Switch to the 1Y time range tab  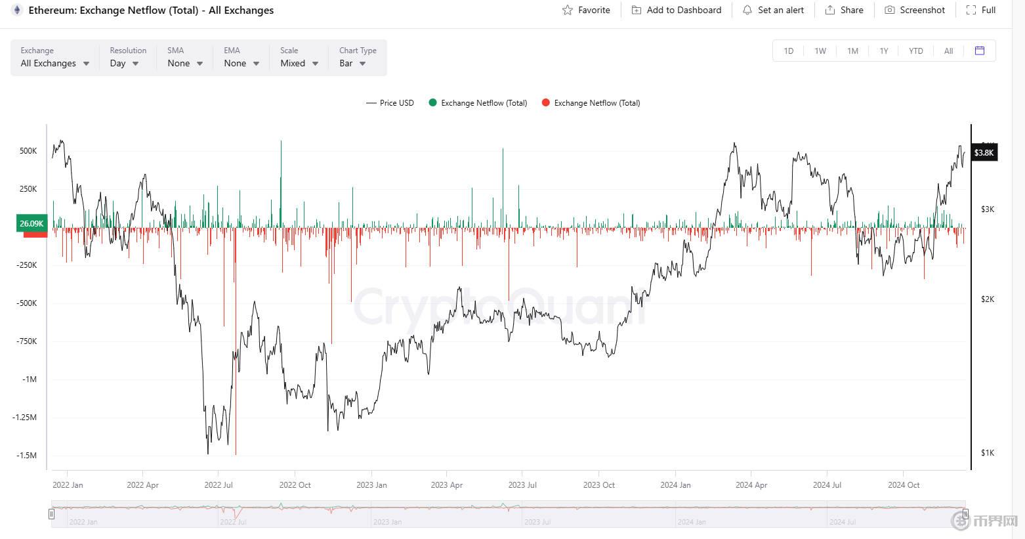(884, 51)
